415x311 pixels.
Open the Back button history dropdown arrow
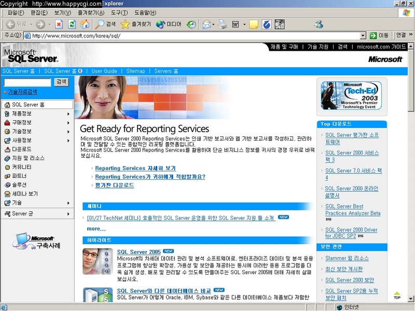(31, 24)
